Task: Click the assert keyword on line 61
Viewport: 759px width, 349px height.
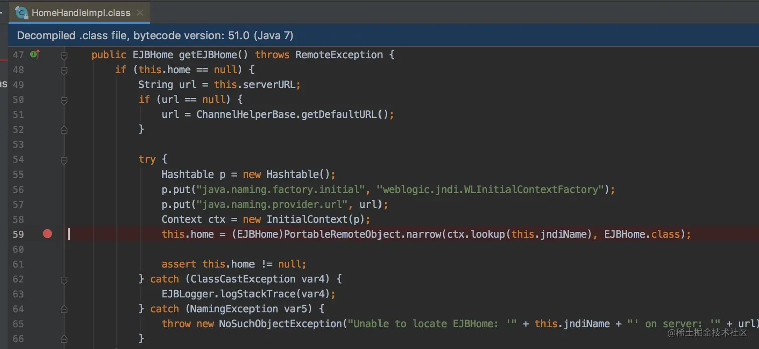Action: coord(179,264)
